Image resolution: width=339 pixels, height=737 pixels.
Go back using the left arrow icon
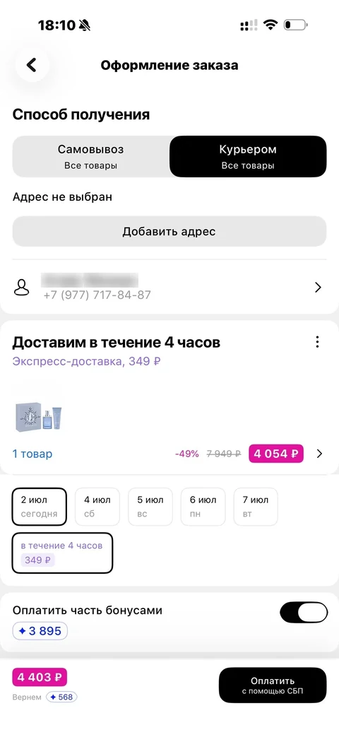pos(32,65)
